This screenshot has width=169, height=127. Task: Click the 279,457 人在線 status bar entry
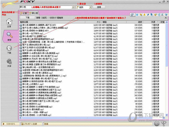(30, 124)
